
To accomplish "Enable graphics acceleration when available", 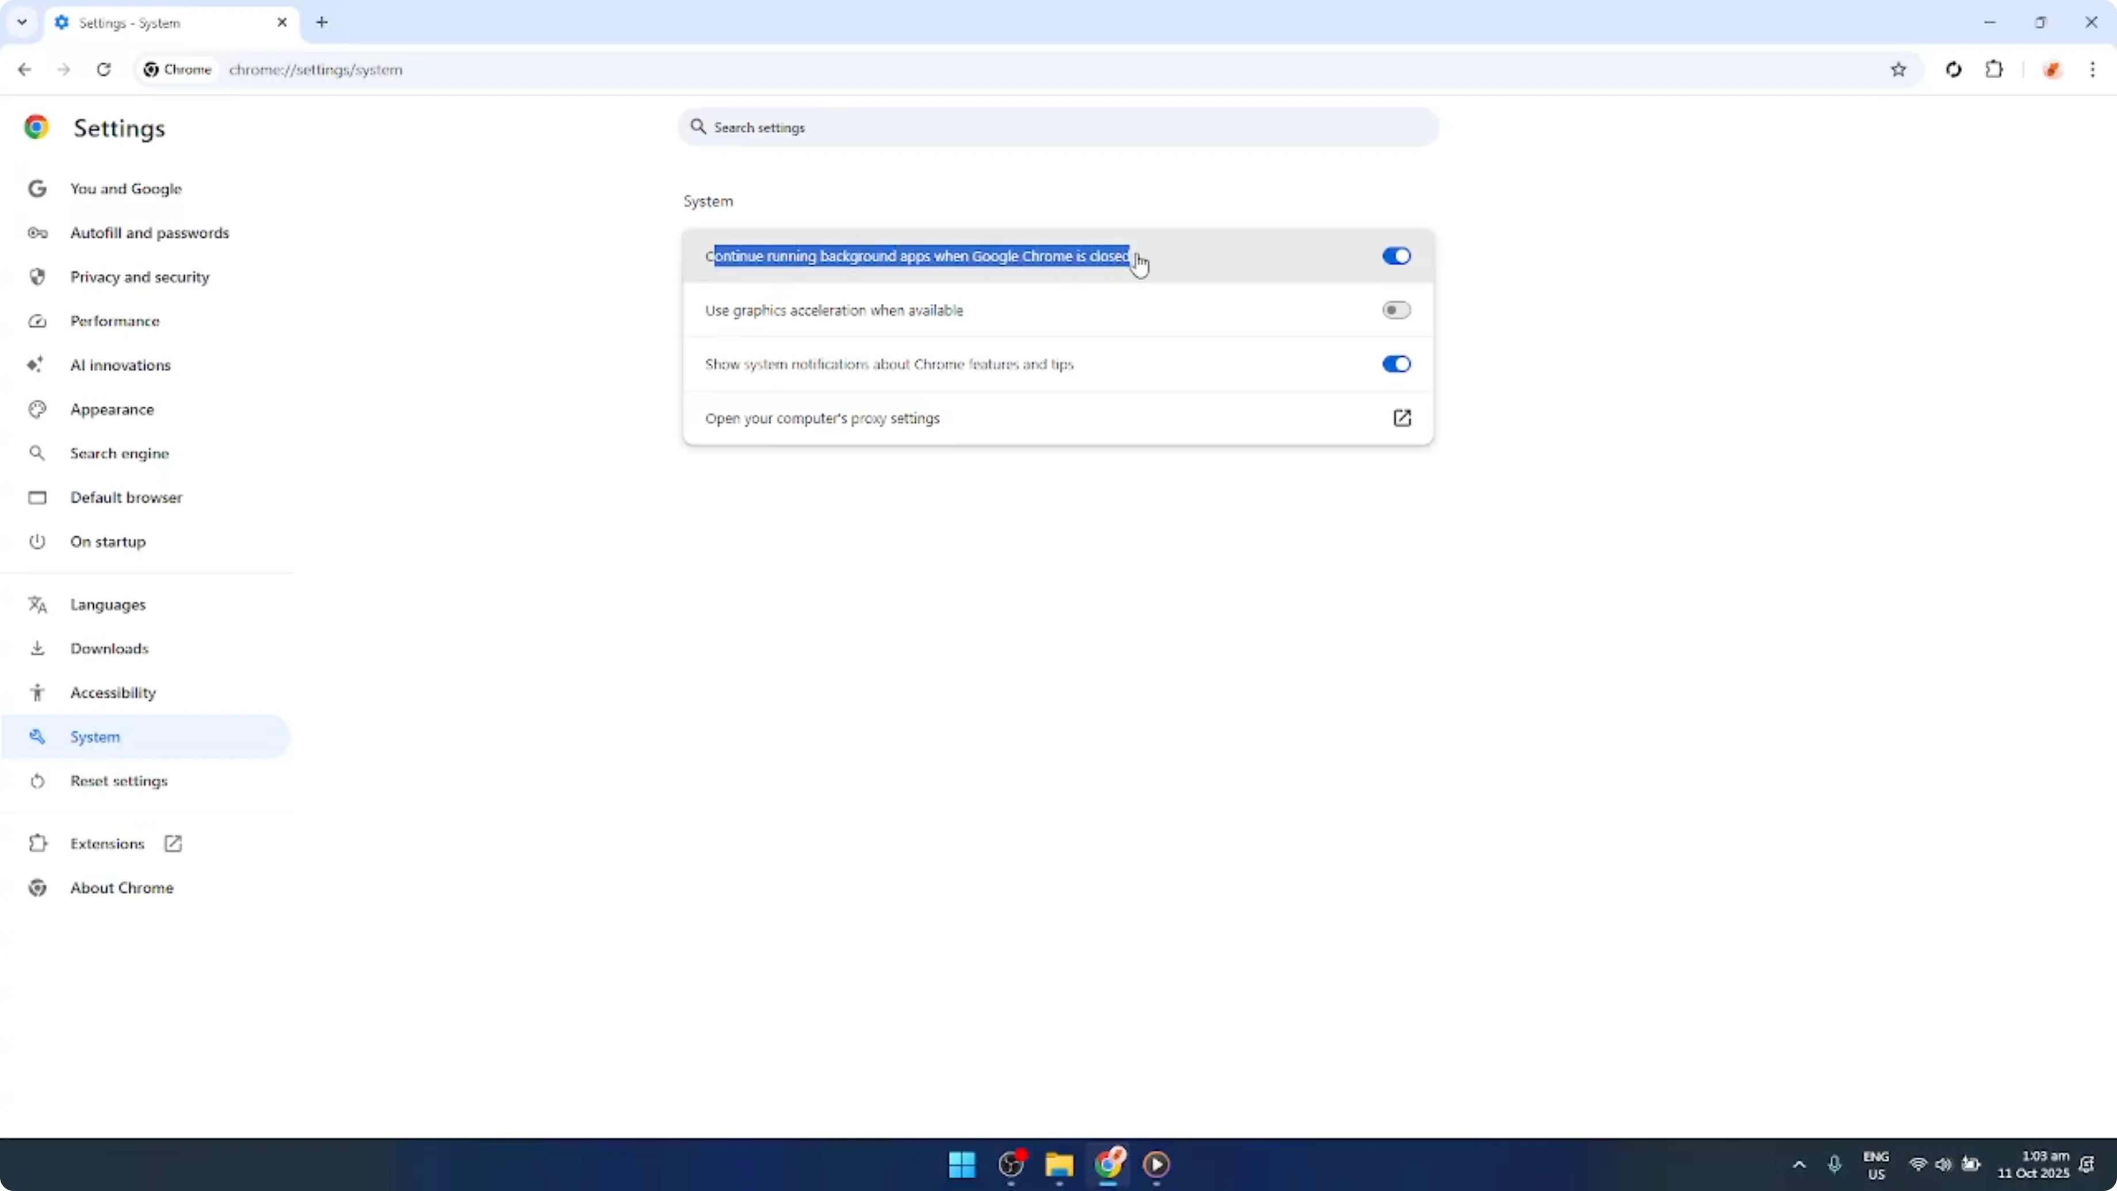I will (1396, 310).
